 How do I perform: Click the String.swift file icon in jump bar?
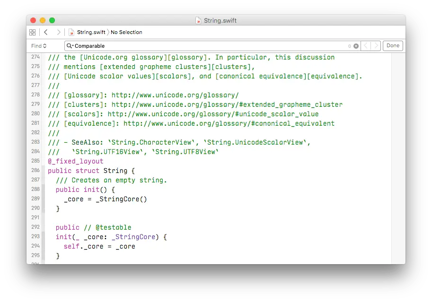click(x=71, y=32)
